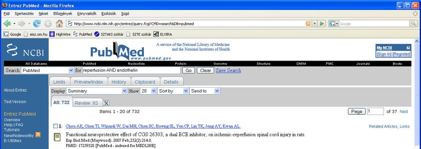Viewport: 421px width, 149px height.
Task: Click the Go search button
Action: (x=188, y=70)
